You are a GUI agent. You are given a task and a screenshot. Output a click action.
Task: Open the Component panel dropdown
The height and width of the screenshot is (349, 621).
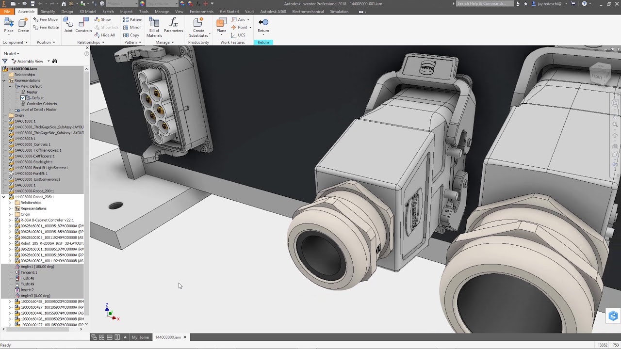[16, 42]
